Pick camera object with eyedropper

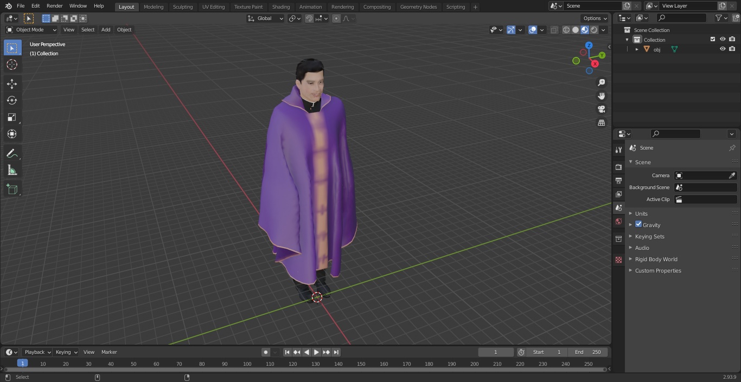[732, 176]
